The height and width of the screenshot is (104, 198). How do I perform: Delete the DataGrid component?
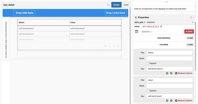point(189,32)
